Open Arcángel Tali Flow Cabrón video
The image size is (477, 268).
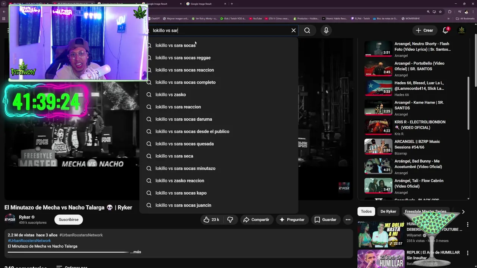click(x=419, y=184)
